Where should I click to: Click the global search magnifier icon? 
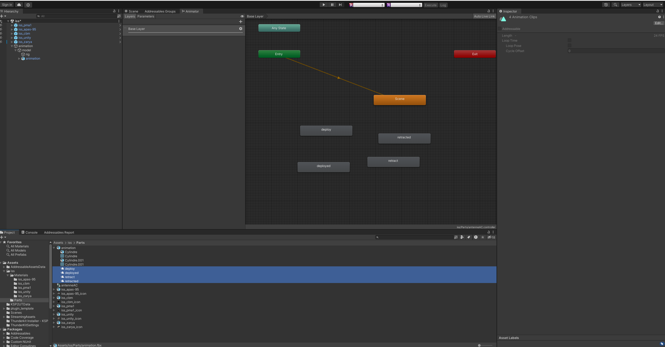tap(615, 5)
